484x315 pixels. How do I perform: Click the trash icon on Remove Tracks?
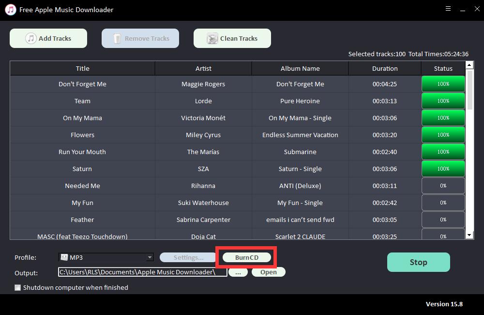point(117,38)
